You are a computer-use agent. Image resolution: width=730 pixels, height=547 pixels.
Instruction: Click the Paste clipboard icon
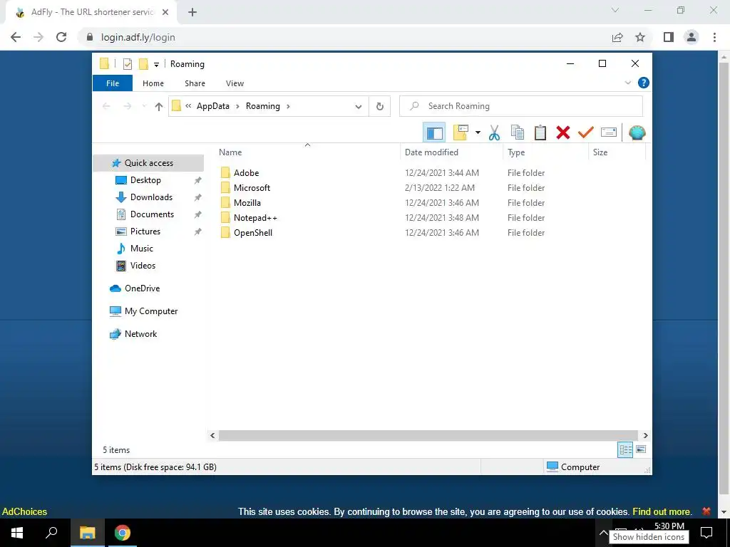(540, 133)
